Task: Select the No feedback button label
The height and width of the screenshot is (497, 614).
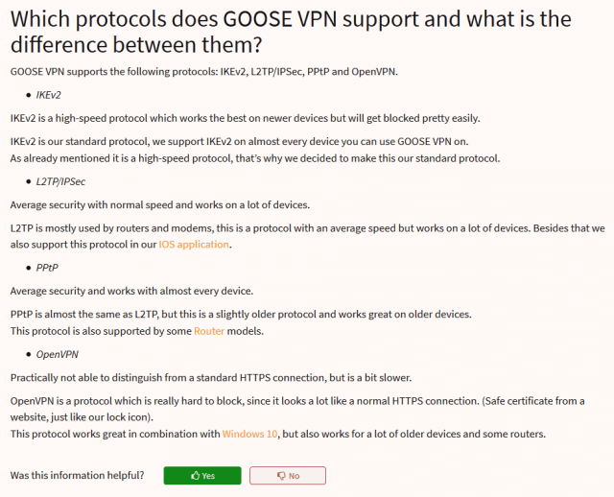Action: tap(295, 476)
